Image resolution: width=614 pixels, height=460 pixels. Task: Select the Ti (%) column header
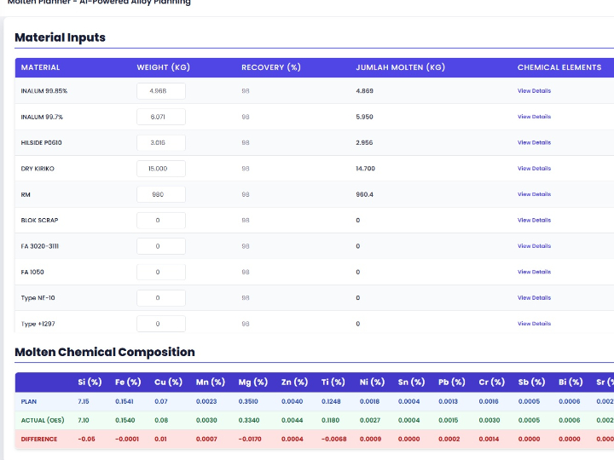tap(333, 382)
